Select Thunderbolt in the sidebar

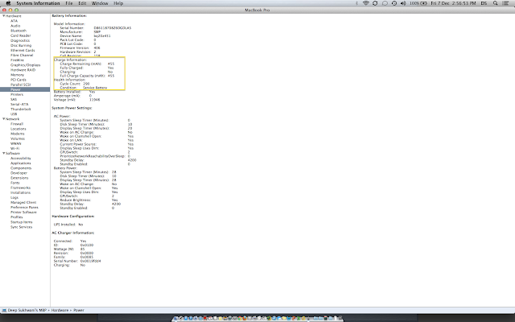coord(21,109)
